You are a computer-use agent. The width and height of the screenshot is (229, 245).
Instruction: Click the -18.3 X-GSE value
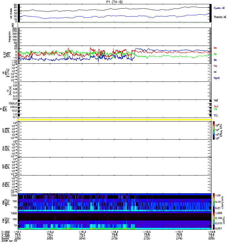82,232
